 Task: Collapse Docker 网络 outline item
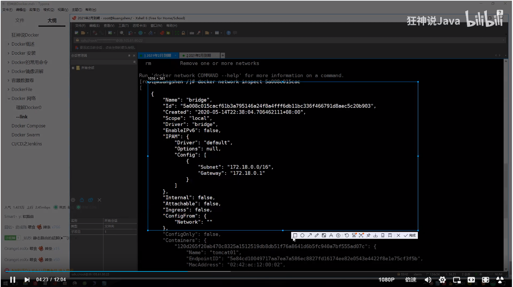pos(8,98)
